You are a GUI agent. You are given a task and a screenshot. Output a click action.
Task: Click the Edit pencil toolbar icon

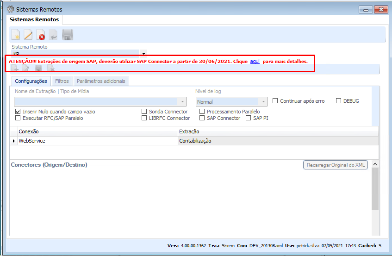(28, 35)
